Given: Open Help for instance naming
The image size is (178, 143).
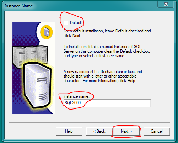Looking at the screenshot, I should 69,131.
